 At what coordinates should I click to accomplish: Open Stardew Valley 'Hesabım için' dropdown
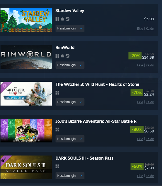(70, 28)
